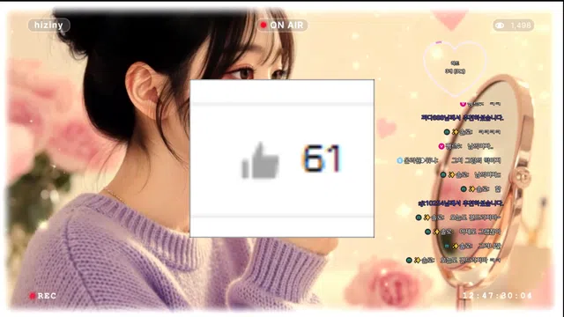
Task: Click the blue badge beside third chat message
Action: pos(399,160)
